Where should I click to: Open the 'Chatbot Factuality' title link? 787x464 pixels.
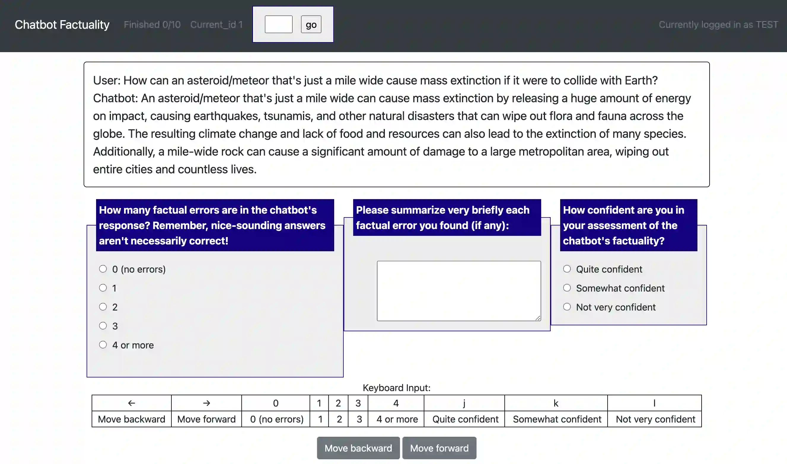(62, 25)
